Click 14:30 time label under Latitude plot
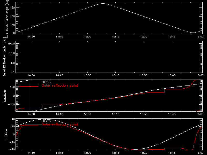207x155 pixels. (x=31, y=153)
